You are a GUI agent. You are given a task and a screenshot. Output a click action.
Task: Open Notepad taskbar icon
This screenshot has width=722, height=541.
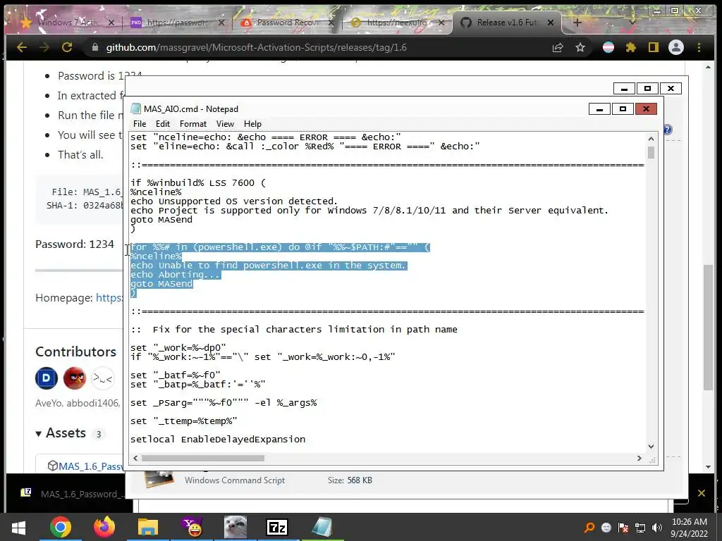pyautogui.click(x=322, y=527)
